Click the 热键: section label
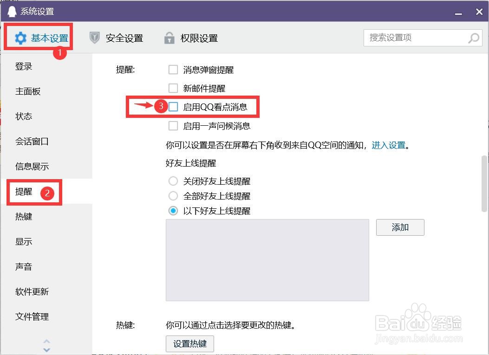The width and height of the screenshot is (489, 355). coord(125,325)
